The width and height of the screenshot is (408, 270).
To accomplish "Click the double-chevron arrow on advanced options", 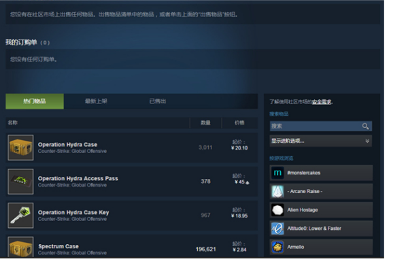I will point(367,141).
